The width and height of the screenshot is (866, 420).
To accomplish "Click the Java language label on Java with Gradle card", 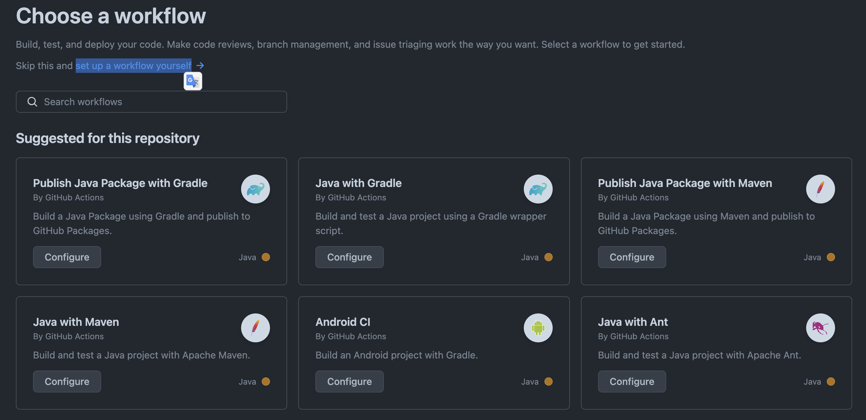I will (x=530, y=257).
